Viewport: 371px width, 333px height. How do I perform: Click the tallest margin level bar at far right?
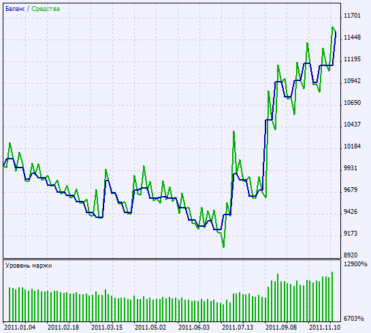[332, 296]
